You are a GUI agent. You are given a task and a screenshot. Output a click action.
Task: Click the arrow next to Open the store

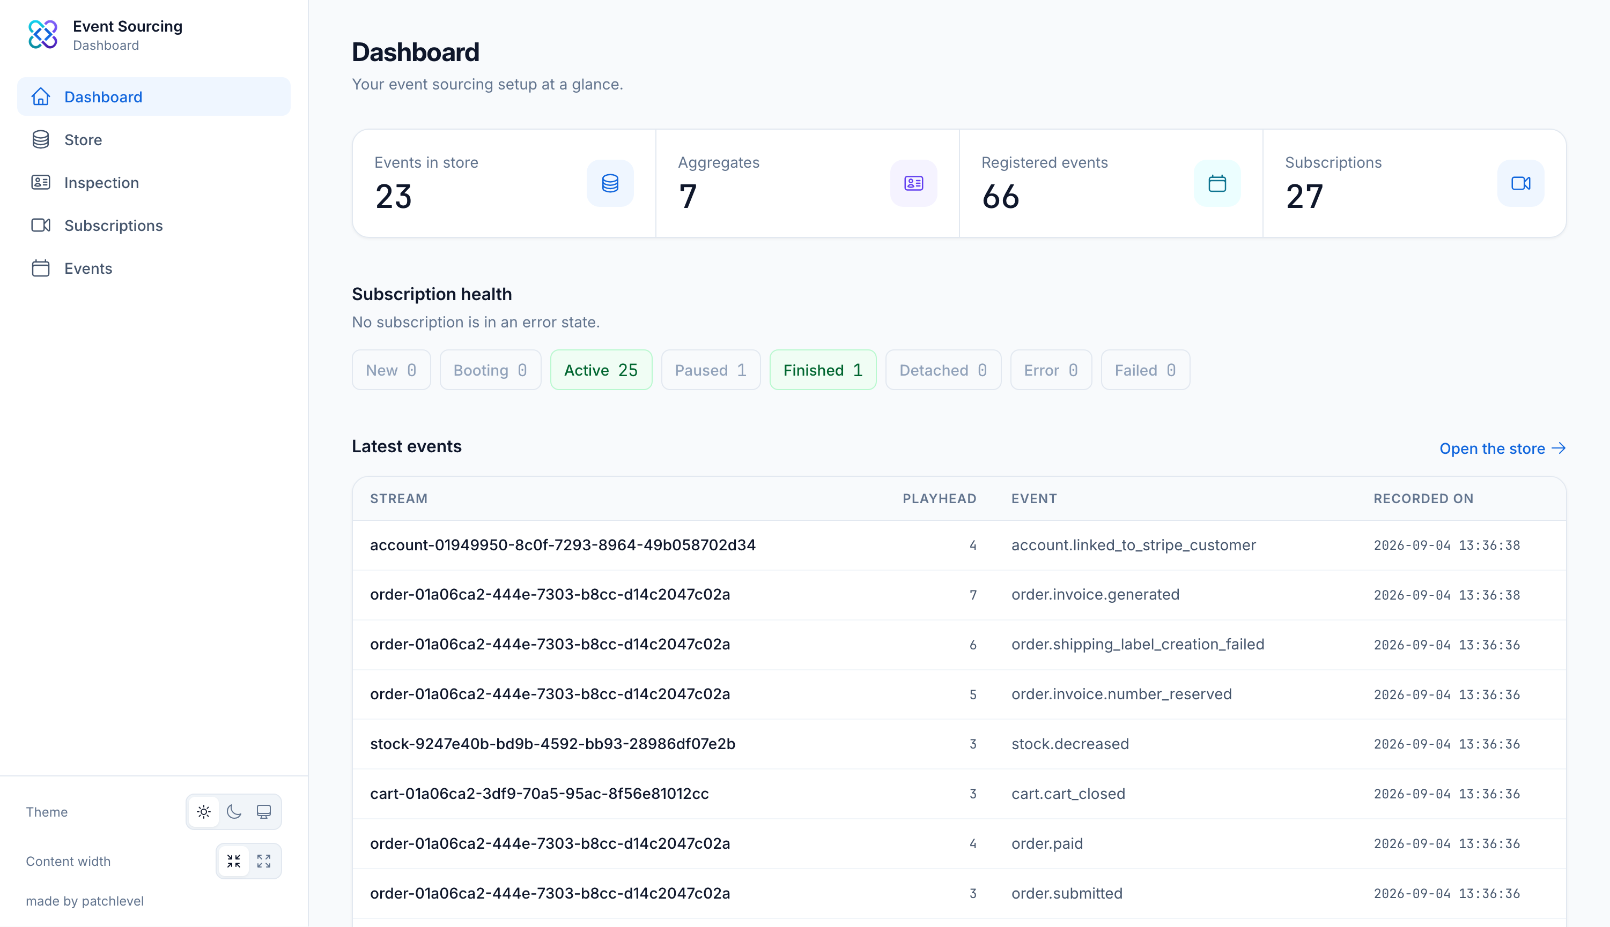(1559, 448)
